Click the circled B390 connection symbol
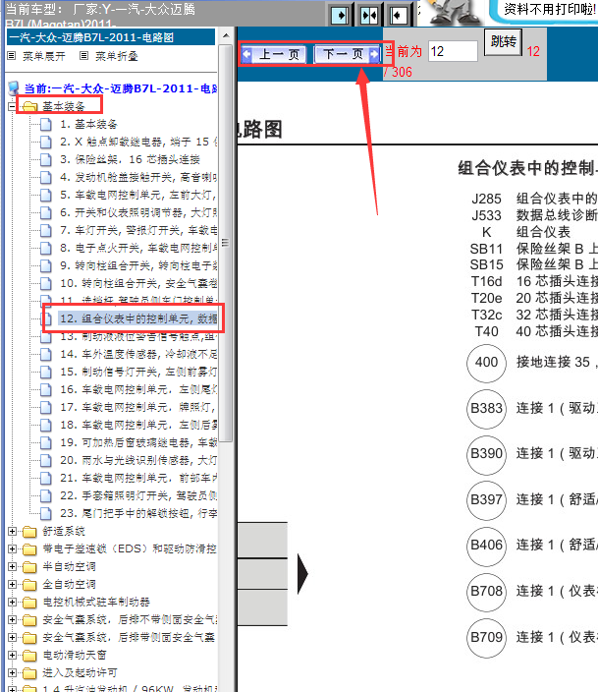The image size is (598, 692). pyautogui.click(x=486, y=454)
